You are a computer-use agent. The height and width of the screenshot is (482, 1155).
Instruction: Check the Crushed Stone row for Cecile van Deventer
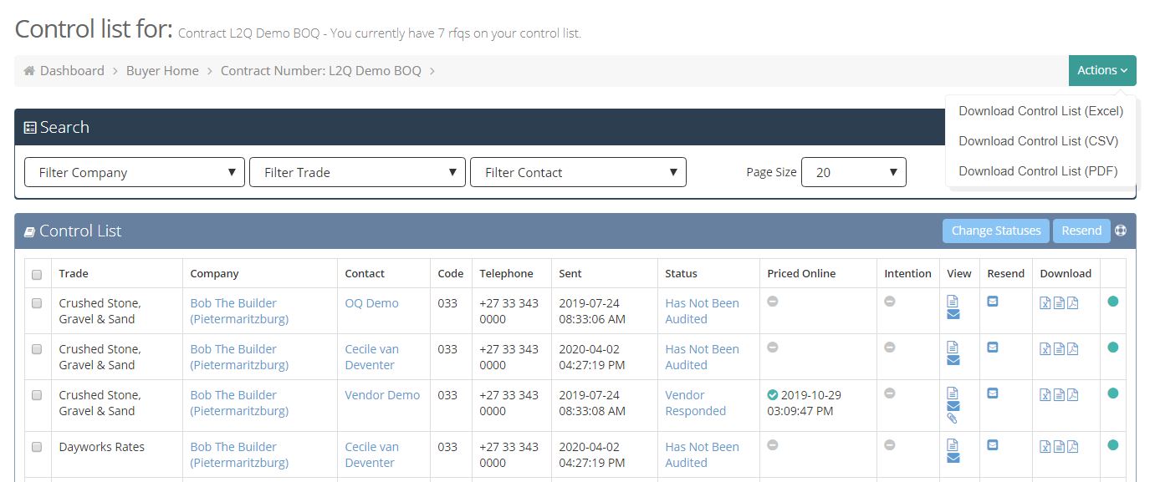(37, 349)
